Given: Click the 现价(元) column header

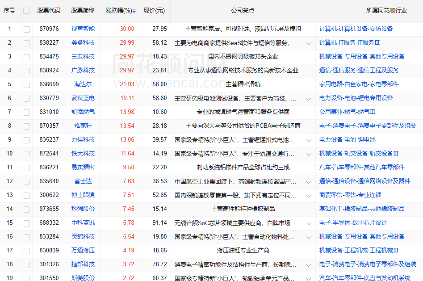Looking at the screenshot, I should 154,11.
